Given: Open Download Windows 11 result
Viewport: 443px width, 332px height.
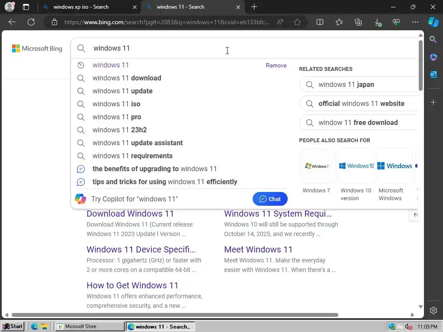Looking at the screenshot, I should coord(130,214).
